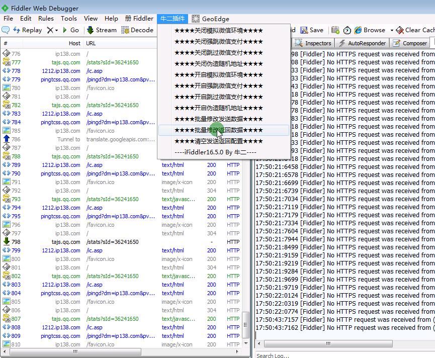Open the Edit menu
The width and height of the screenshot is (435, 358).
click(26, 19)
